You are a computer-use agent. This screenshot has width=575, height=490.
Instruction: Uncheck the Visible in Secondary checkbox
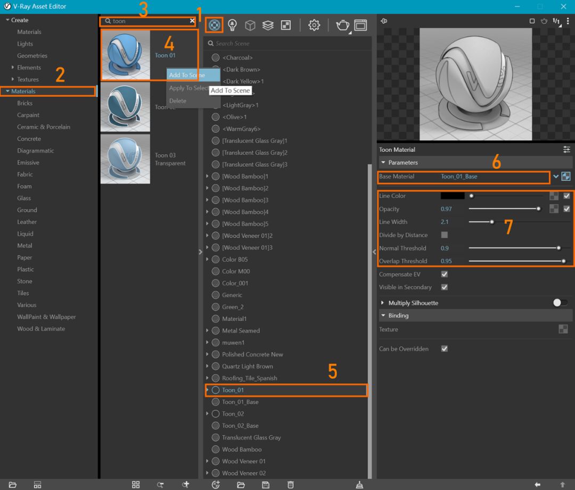(x=444, y=288)
